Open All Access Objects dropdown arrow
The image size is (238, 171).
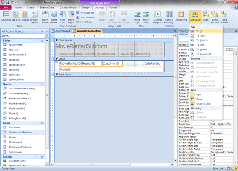coord(43,31)
